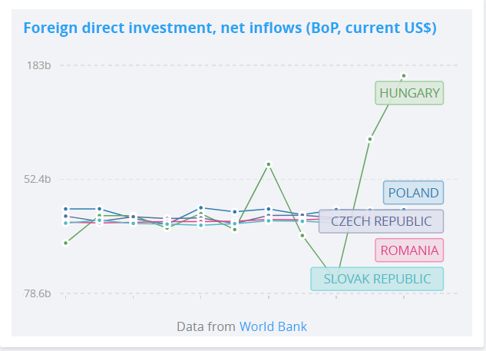Click the Slovak Republic series label

coord(377,279)
